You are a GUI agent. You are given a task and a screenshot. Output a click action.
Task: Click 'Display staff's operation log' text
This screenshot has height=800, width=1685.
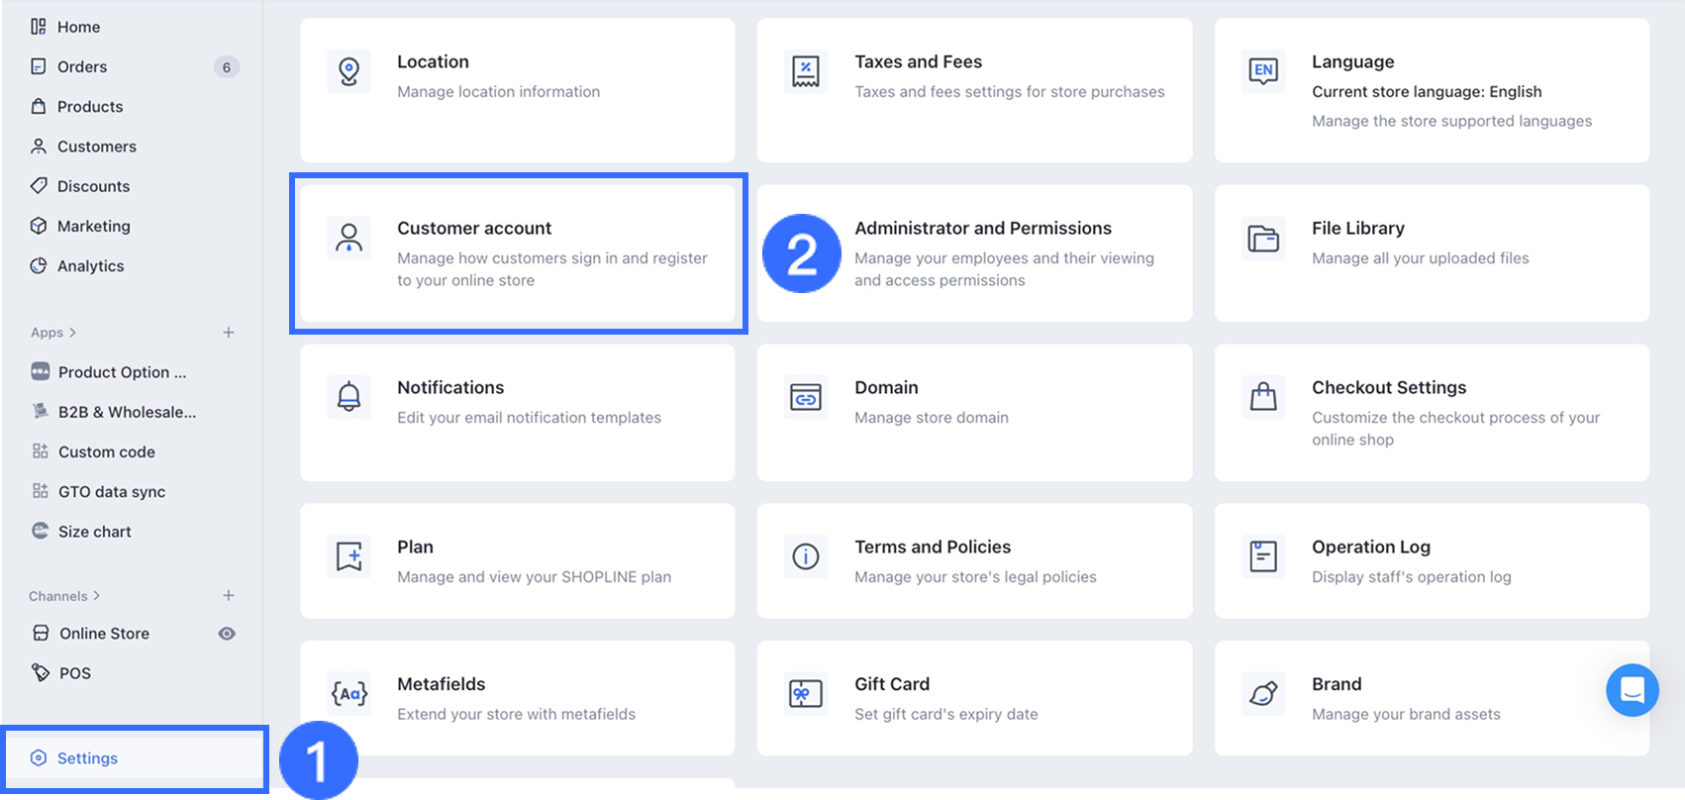[1412, 577]
